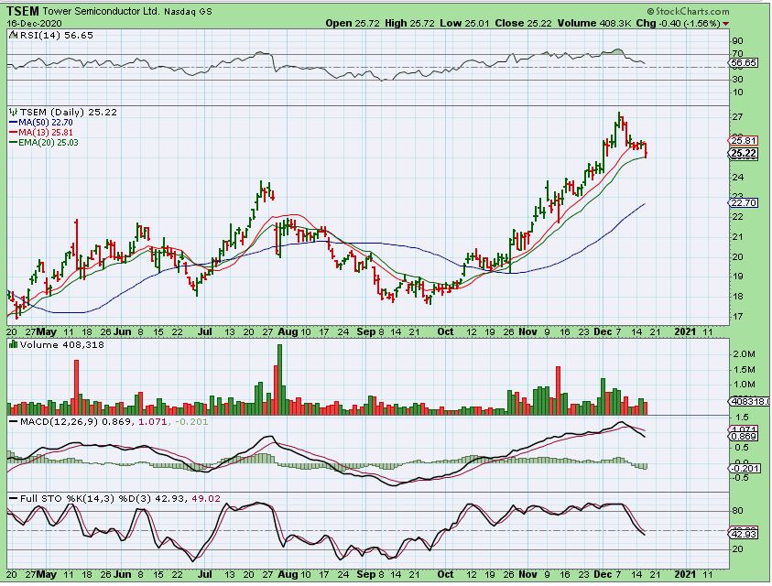Image resolution: width=772 pixels, height=586 pixels.
Task: Click the 80 level on stochastic axis
Action: (737, 511)
